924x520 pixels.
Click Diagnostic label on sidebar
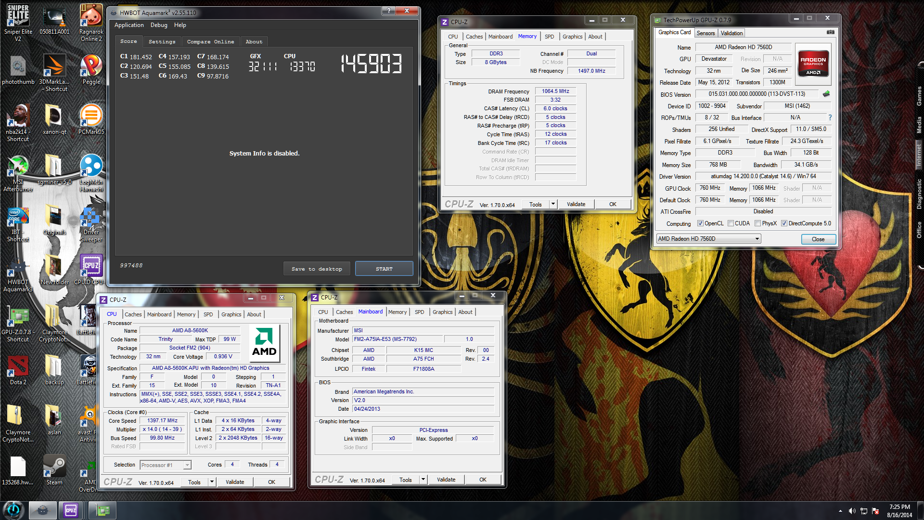pyautogui.click(x=919, y=194)
